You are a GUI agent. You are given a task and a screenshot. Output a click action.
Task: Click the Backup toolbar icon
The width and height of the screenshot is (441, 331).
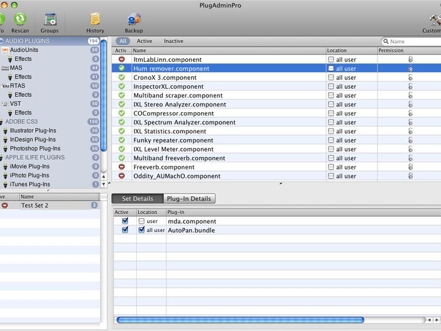[133, 20]
